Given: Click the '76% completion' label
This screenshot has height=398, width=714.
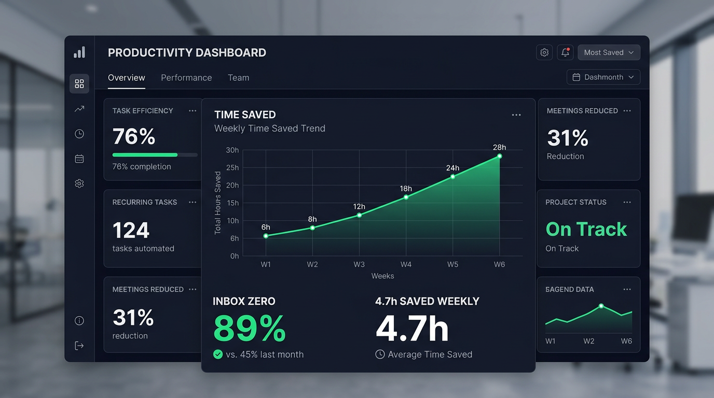Looking at the screenshot, I should pos(142,167).
